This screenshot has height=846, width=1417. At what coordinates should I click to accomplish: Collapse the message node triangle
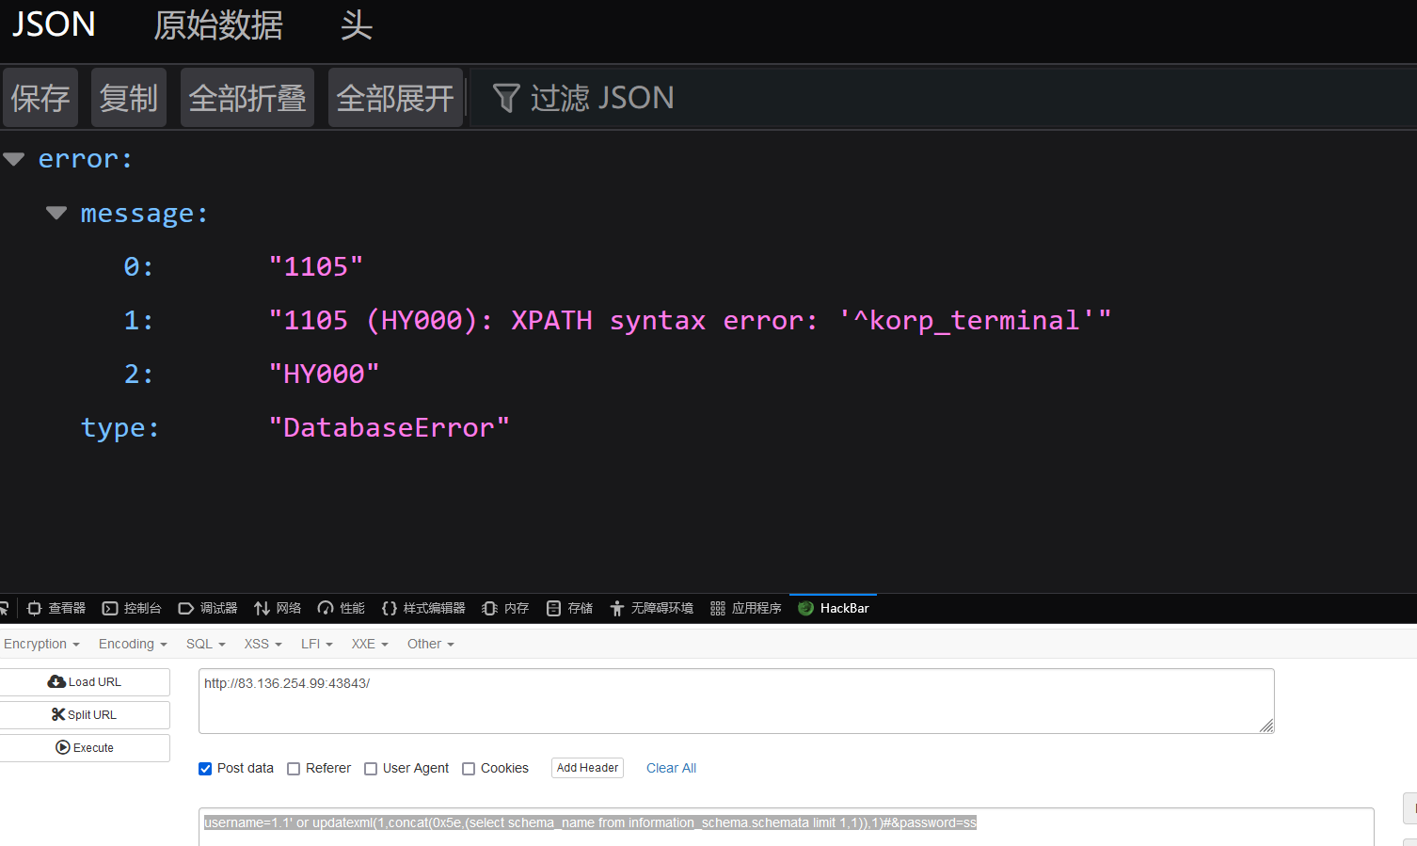pos(56,213)
